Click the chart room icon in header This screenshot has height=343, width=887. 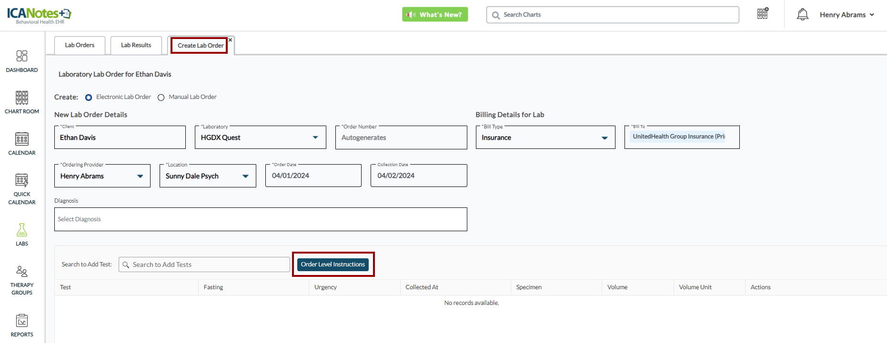(763, 14)
